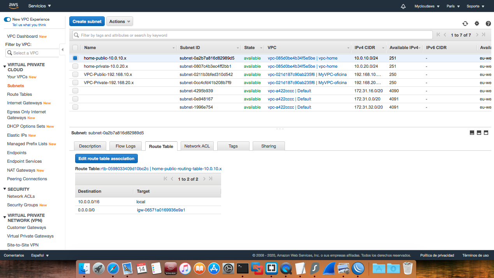Open the París region dropdown
Image resolution: width=494 pixels, height=278 pixels.
[453, 6]
